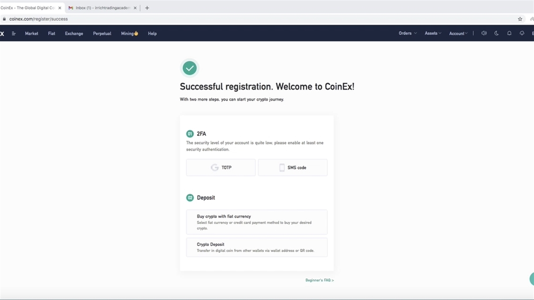Image resolution: width=534 pixels, height=300 pixels.
Task: Open the Beginner's FAQ link
Action: pos(320,280)
